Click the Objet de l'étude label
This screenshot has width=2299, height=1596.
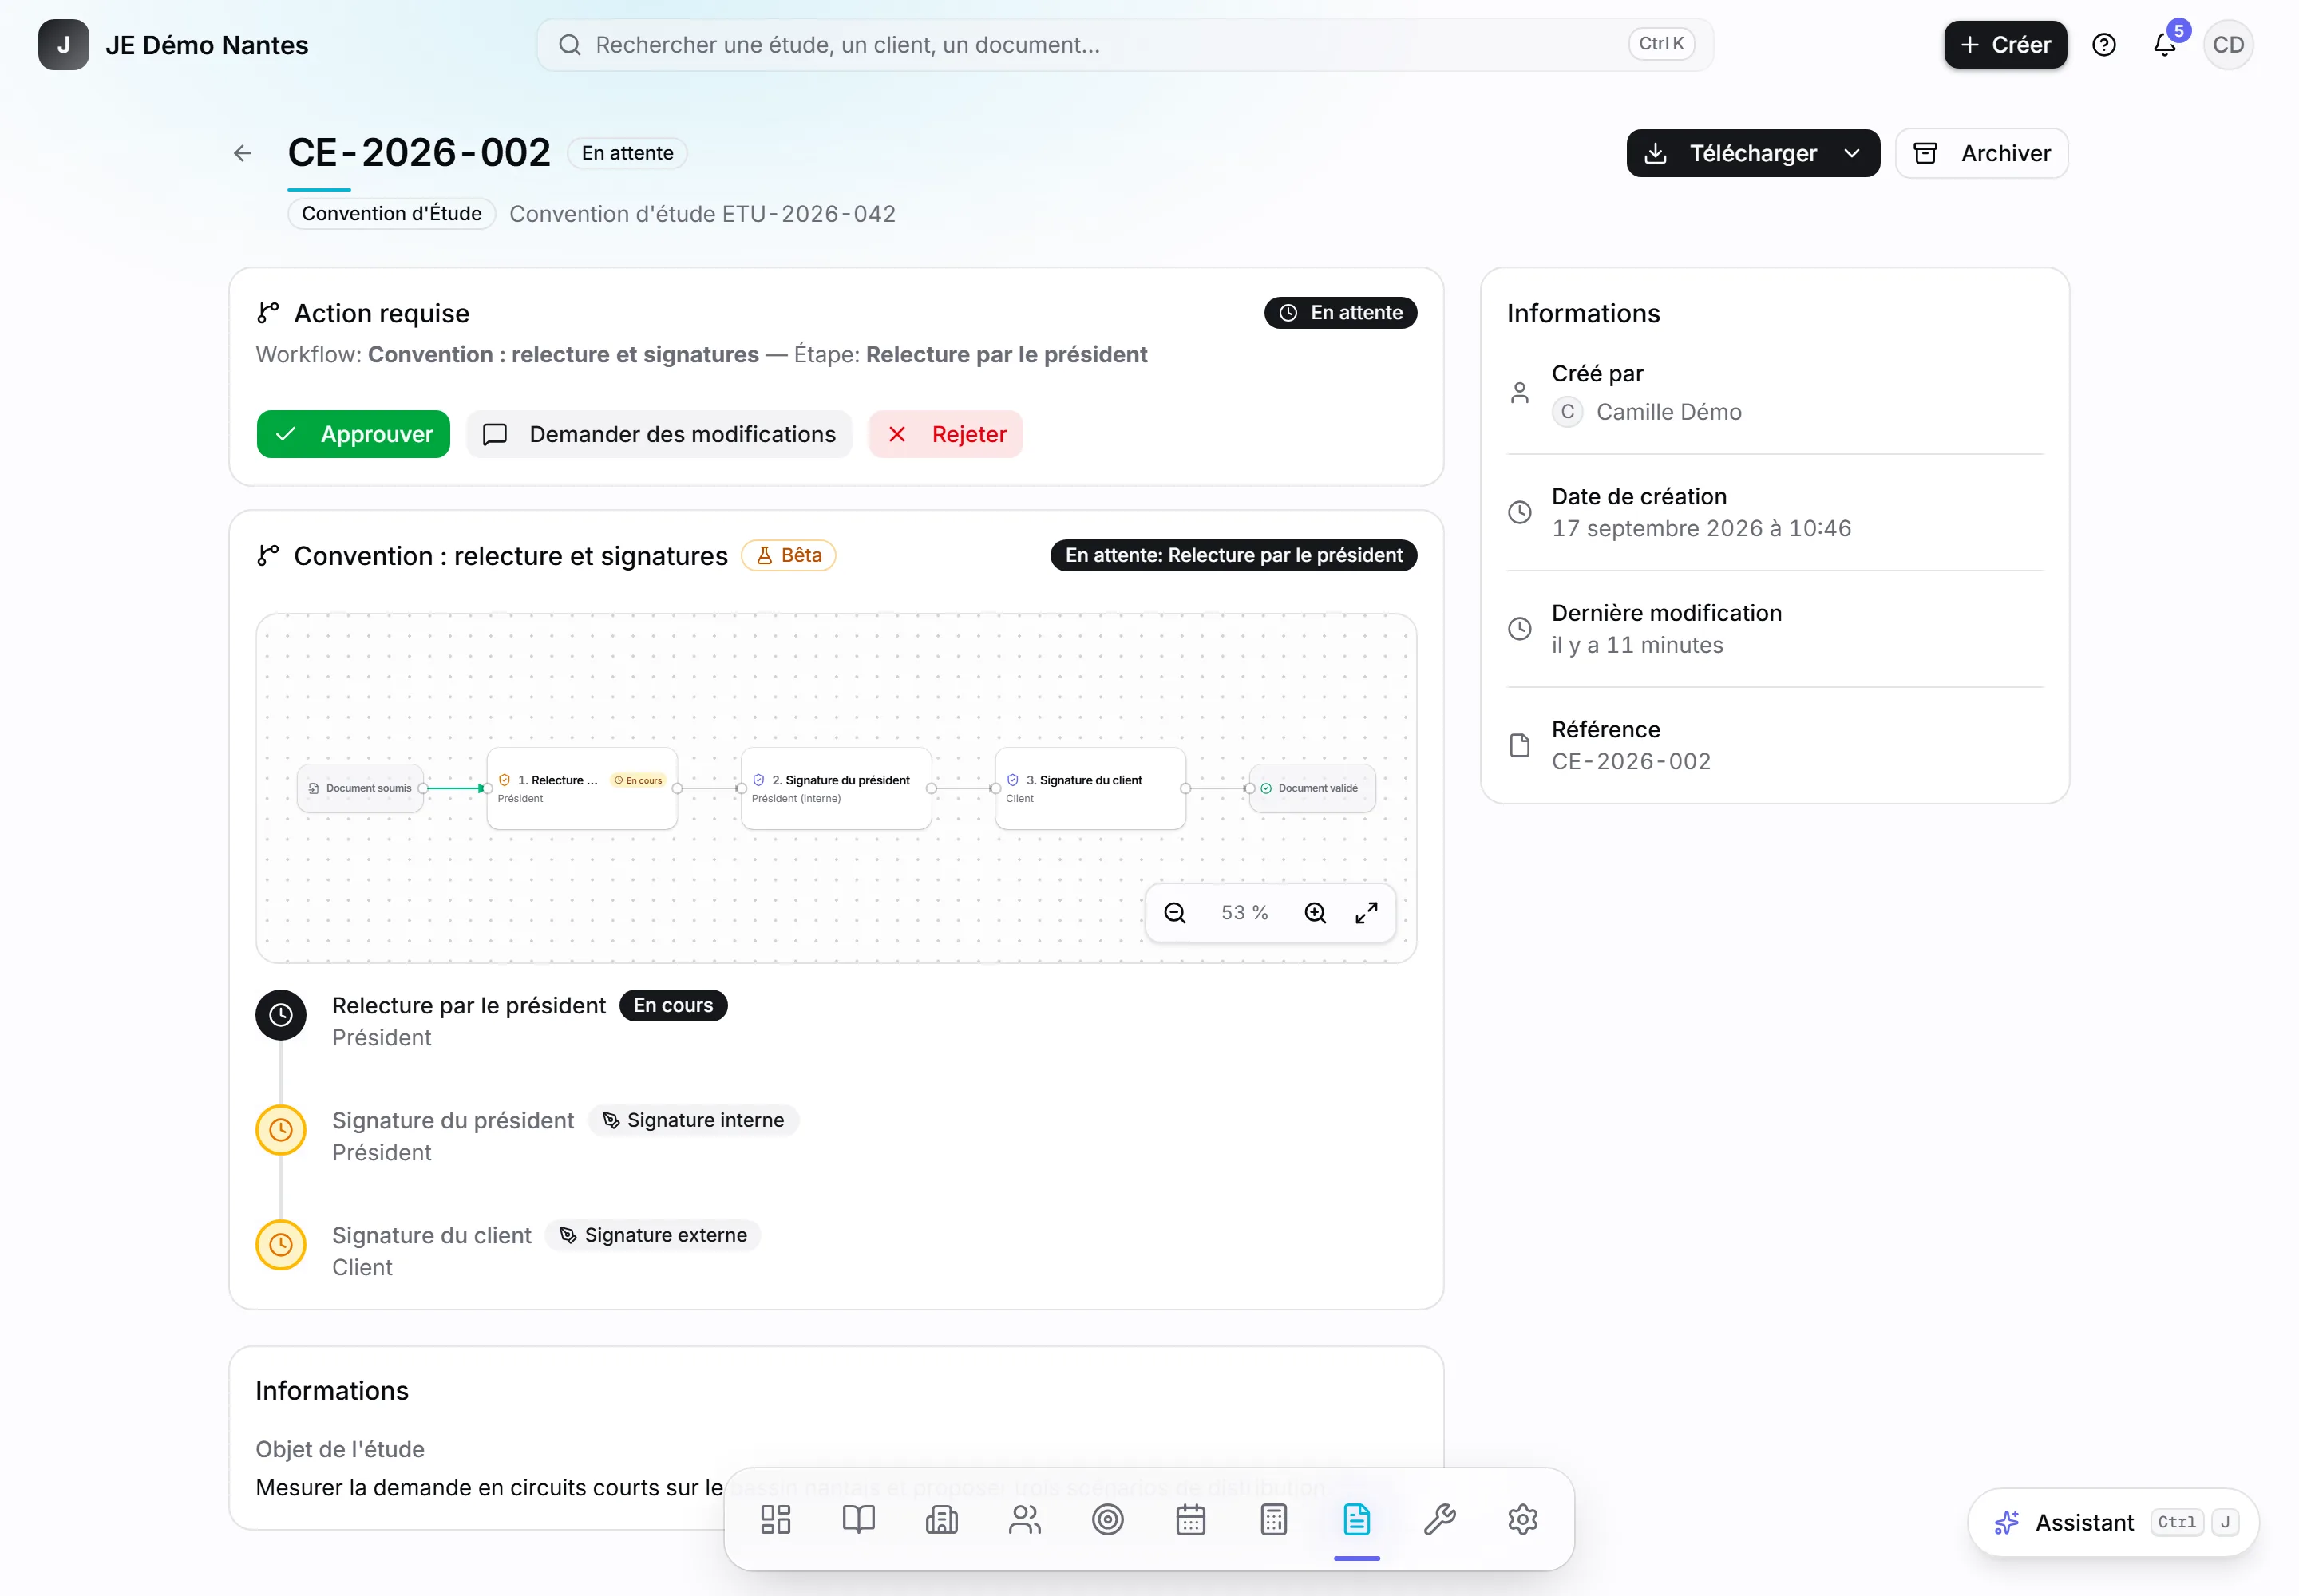point(339,1449)
